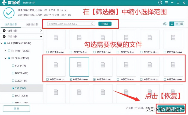Toggle the 文件 (24959) checkbox

9,58
